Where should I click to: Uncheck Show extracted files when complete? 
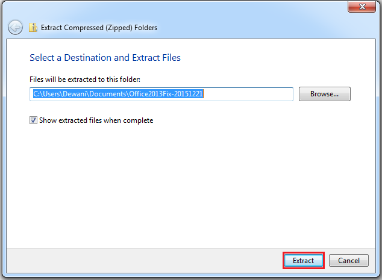click(x=33, y=120)
